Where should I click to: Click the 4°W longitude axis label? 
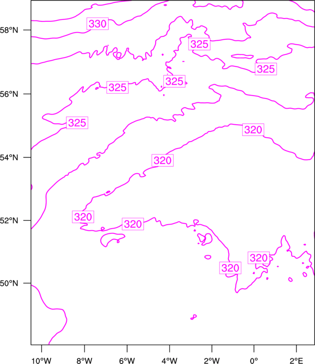(x=170, y=361)
